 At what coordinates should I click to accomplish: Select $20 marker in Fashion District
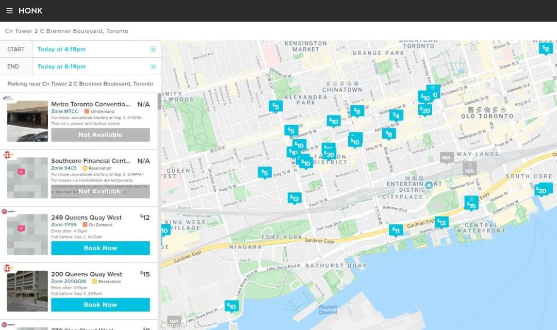[329, 155]
